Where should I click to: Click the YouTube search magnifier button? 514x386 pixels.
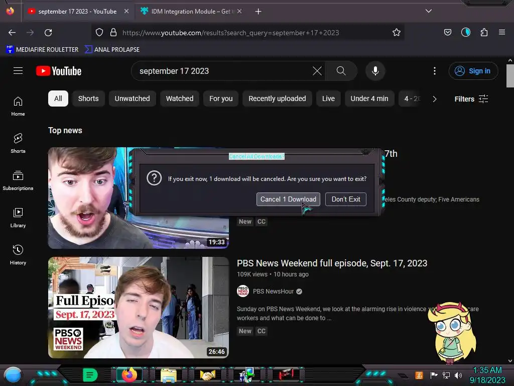click(x=341, y=71)
